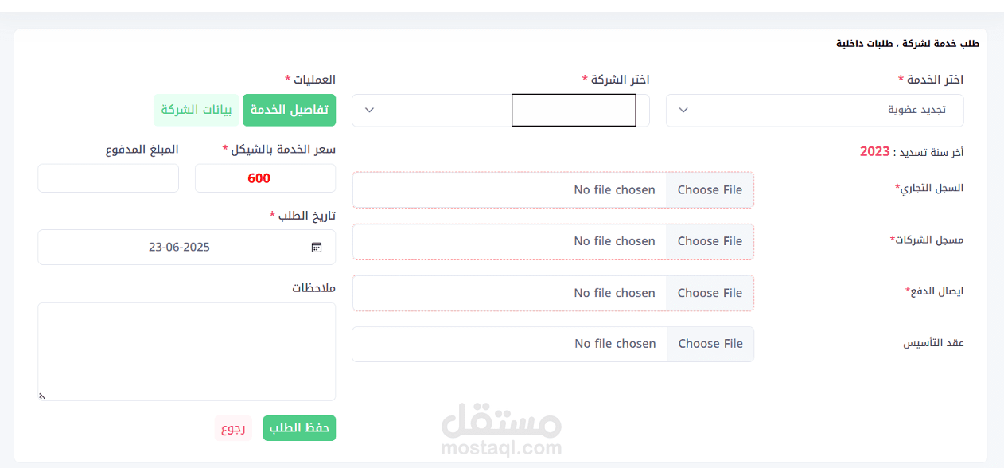Click the calendar icon in the request date field
The image size is (1004, 468).
317,248
